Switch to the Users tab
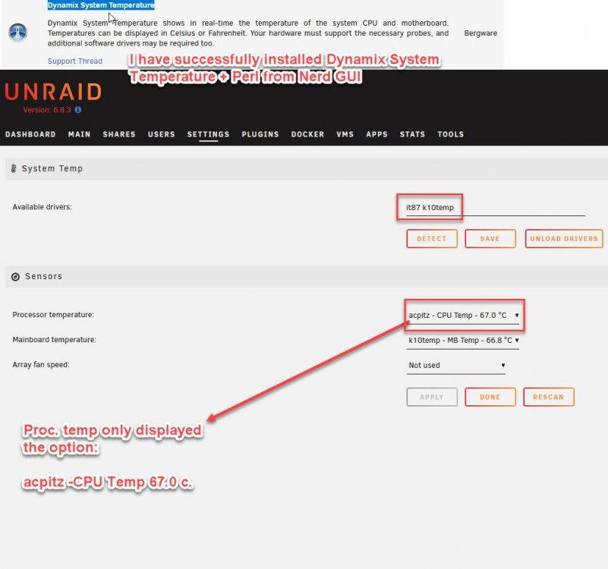This screenshot has width=608, height=569. coord(162,134)
